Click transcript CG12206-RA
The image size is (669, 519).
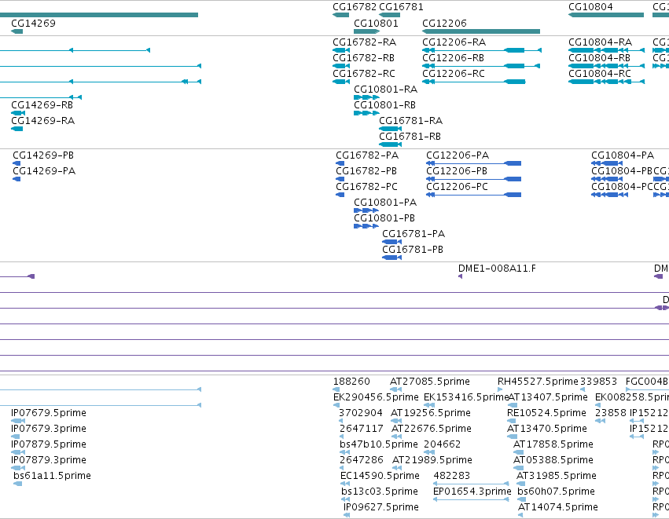(x=454, y=42)
